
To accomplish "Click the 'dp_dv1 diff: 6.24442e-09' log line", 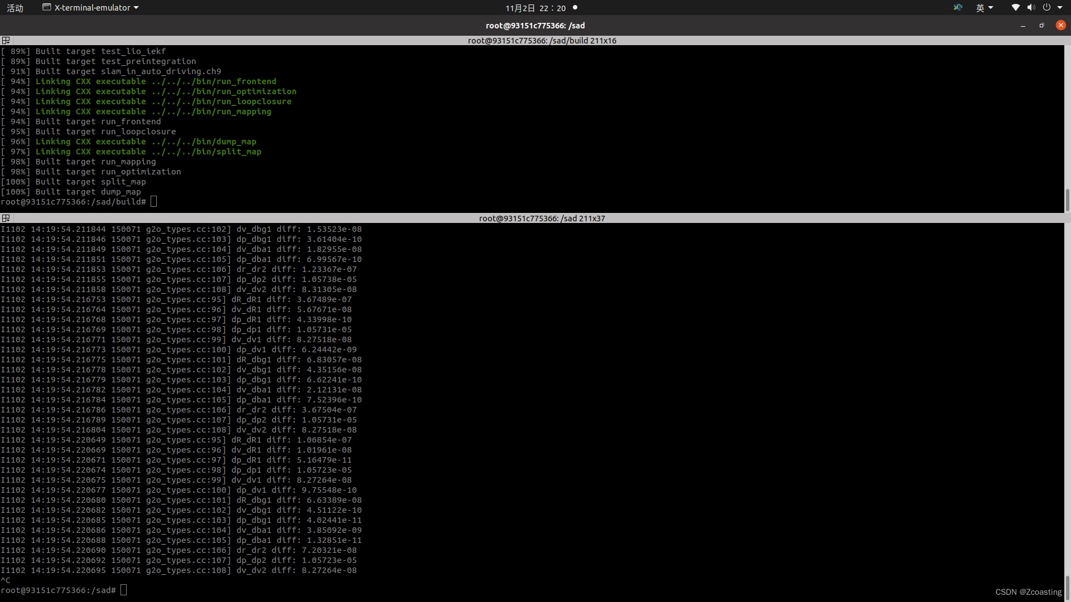I will [x=178, y=349].
